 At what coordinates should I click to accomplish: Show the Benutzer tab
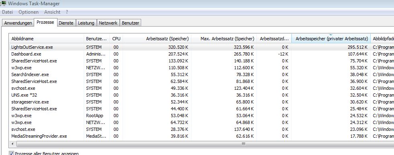130,23
